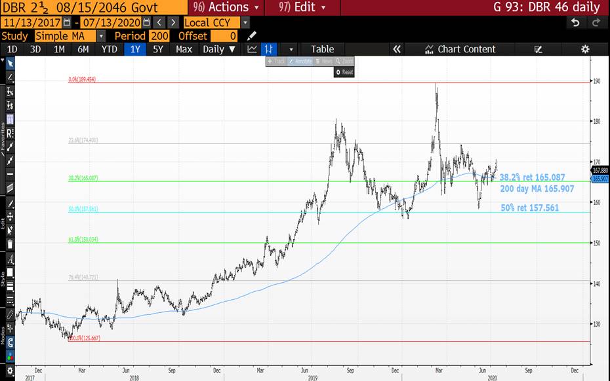Toggle the candlestick bar chart type
The height and width of the screenshot is (381, 610).
269,49
